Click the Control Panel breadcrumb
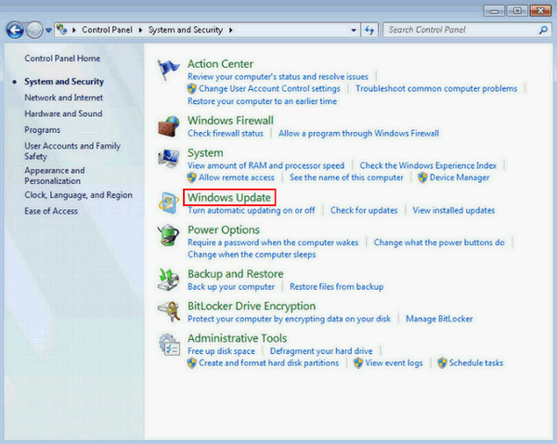 (x=107, y=30)
